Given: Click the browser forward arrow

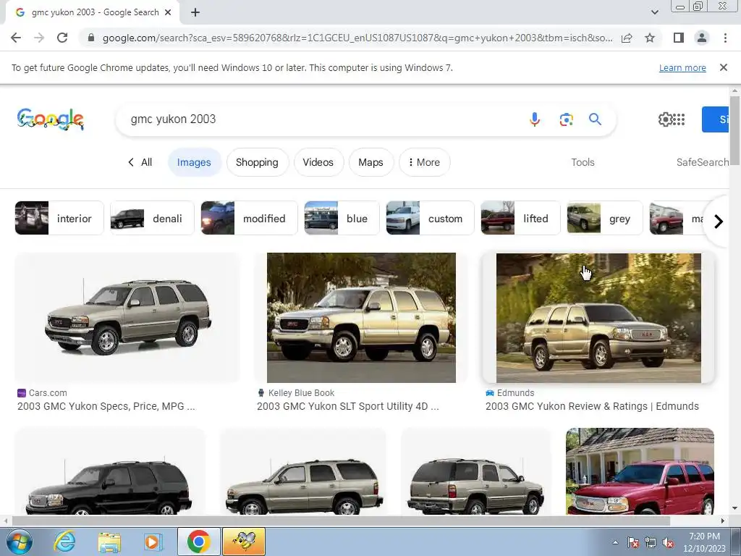Looking at the screenshot, I should [x=39, y=38].
